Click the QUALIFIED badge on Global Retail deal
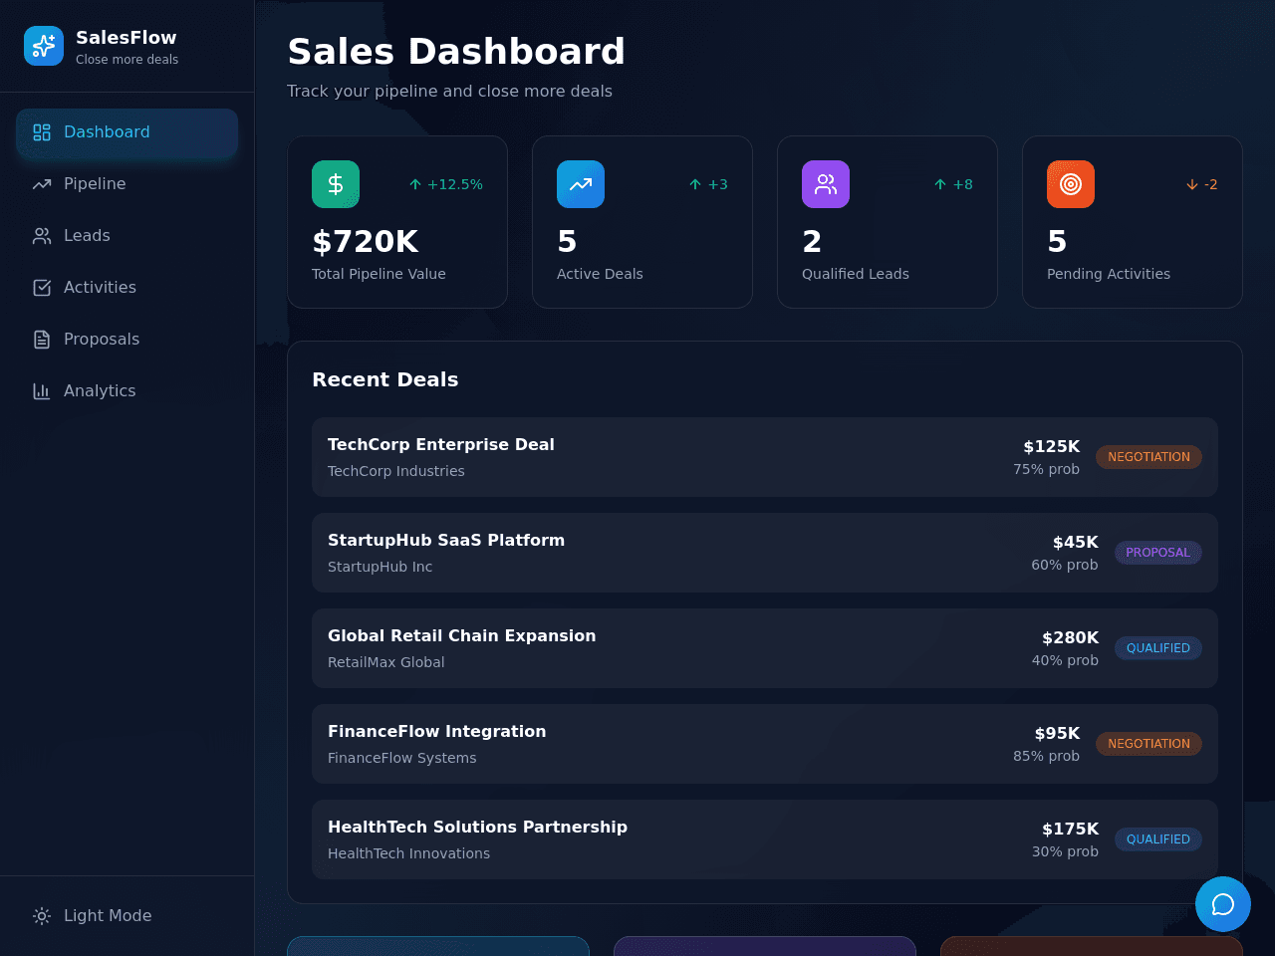 pyautogui.click(x=1157, y=648)
